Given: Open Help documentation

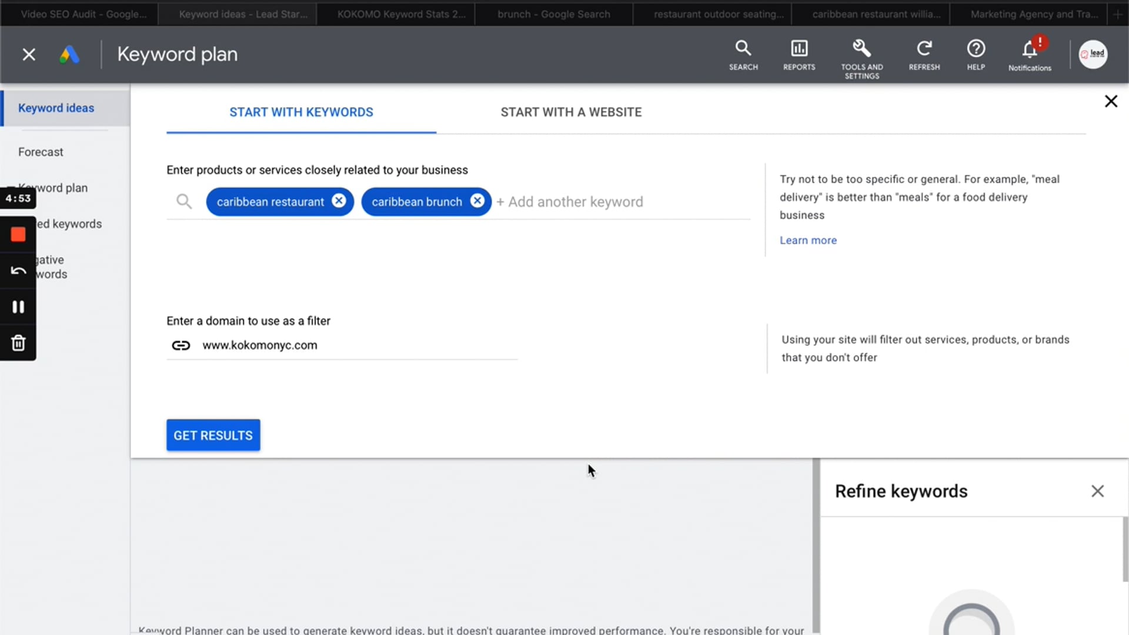Looking at the screenshot, I should pos(975,54).
